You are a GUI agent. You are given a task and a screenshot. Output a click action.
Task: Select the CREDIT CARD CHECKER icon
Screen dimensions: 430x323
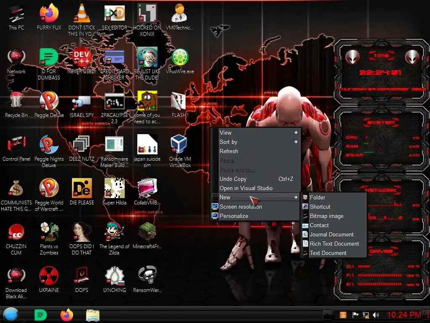114,64
